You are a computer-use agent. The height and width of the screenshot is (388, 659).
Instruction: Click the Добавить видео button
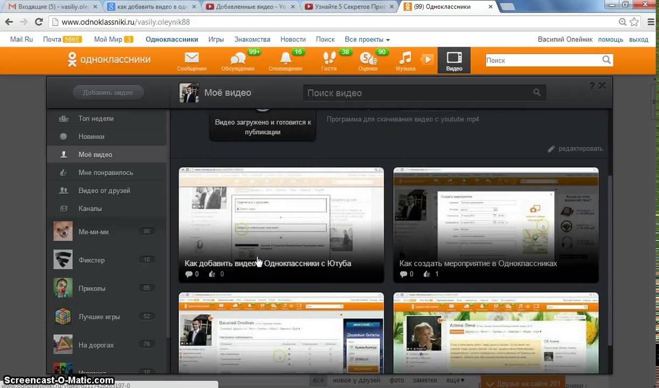point(108,92)
